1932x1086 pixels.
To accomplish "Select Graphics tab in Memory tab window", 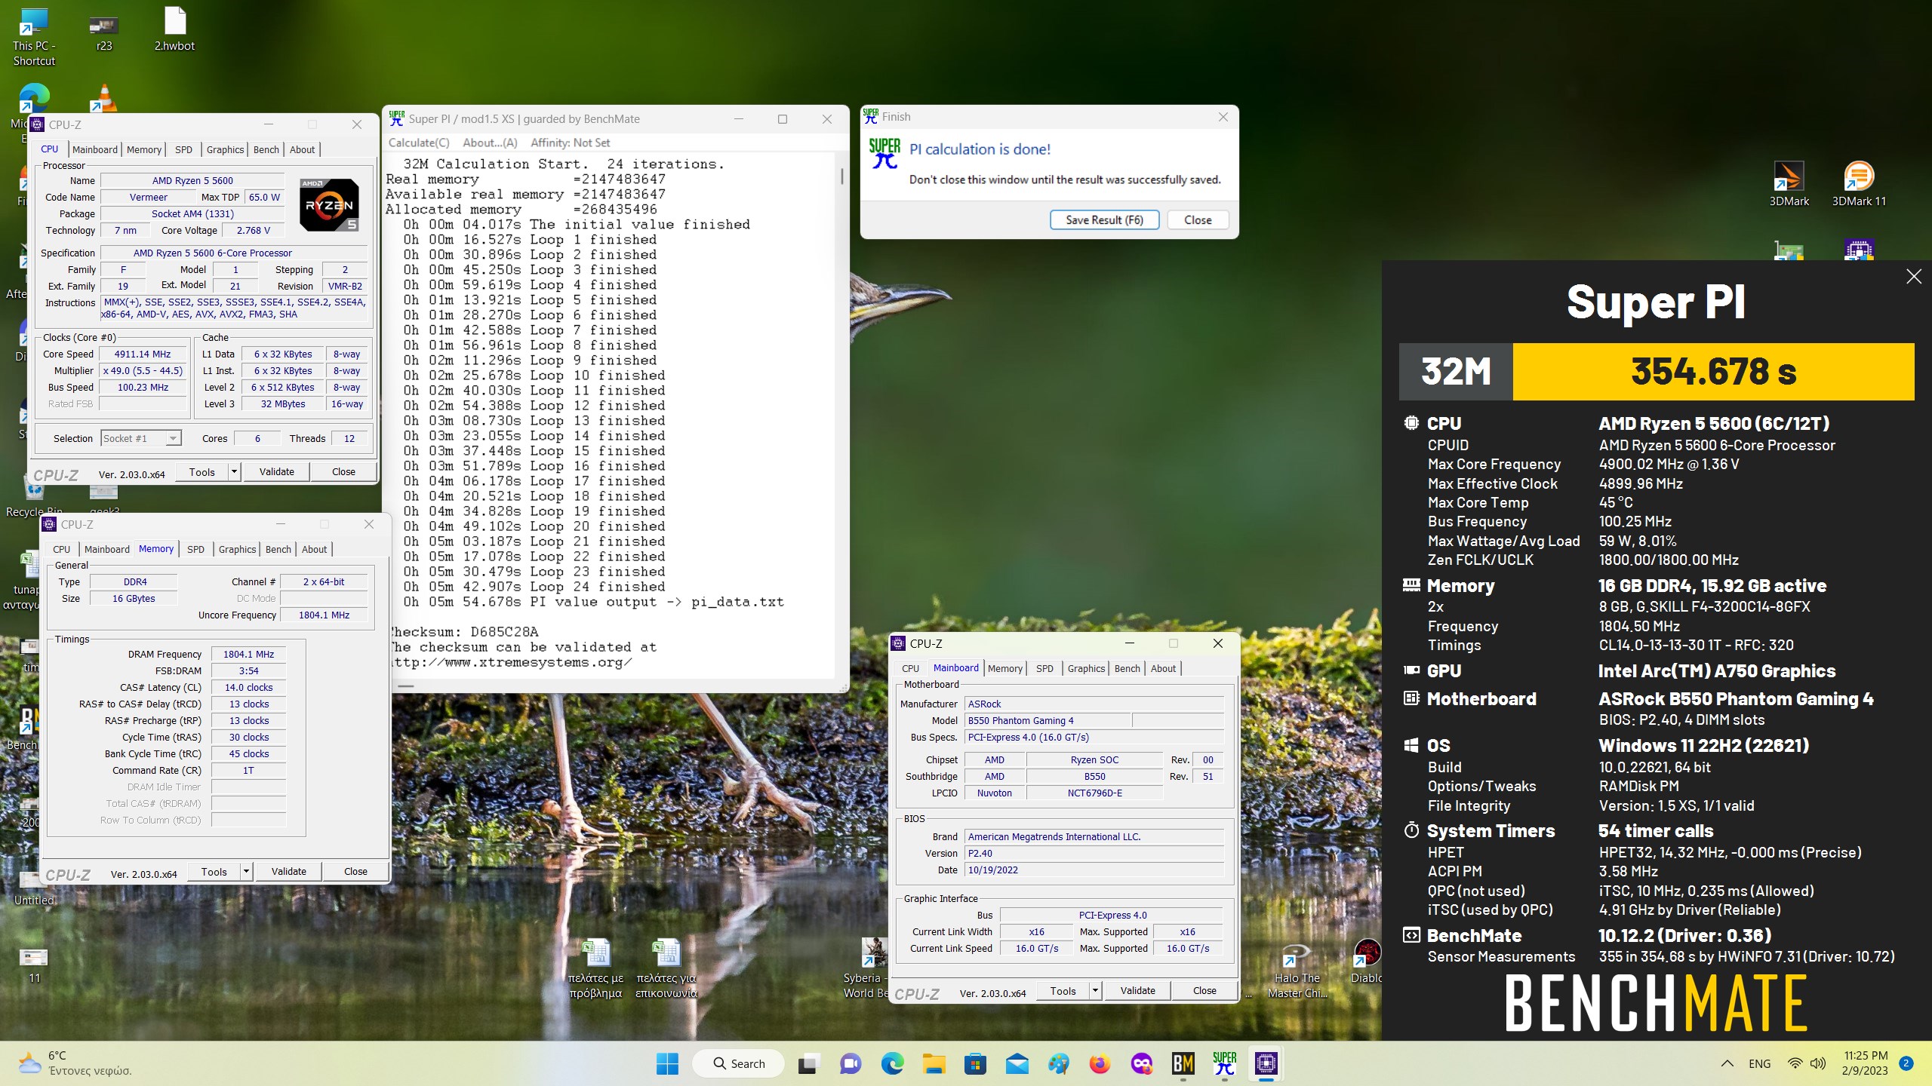I will [237, 549].
